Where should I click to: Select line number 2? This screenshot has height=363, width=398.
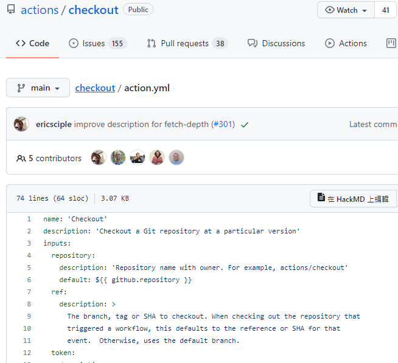point(29,231)
